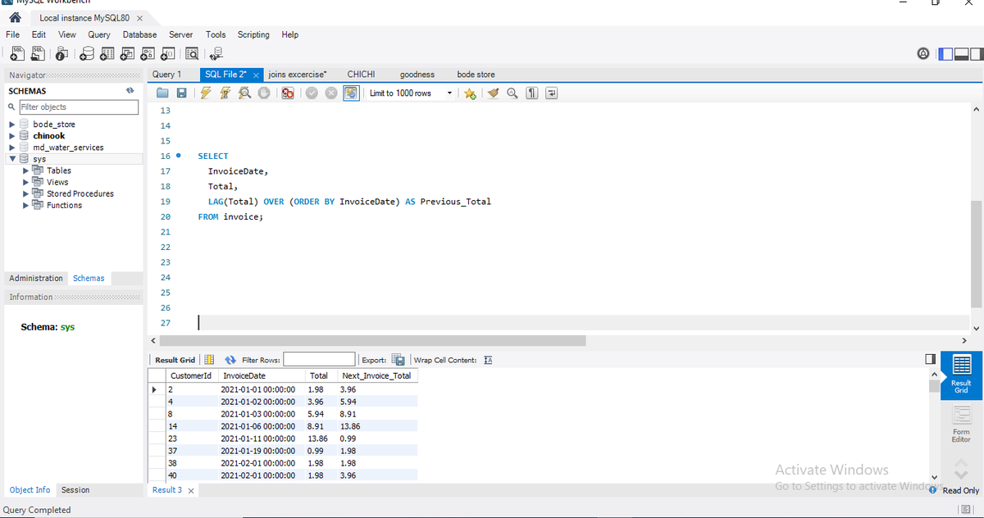Viewport: 984px width, 518px height.
Task: Click the Filter objects search field
Action: pyautogui.click(x=79, y=107)
